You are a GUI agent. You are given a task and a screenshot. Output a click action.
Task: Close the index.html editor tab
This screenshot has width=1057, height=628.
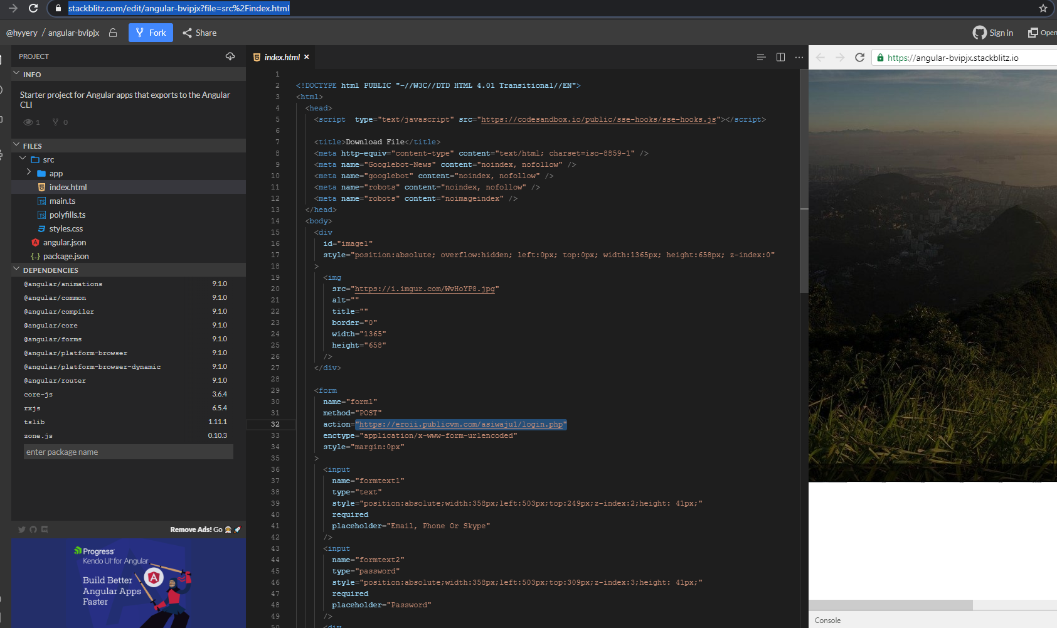[x=307, y=57]
